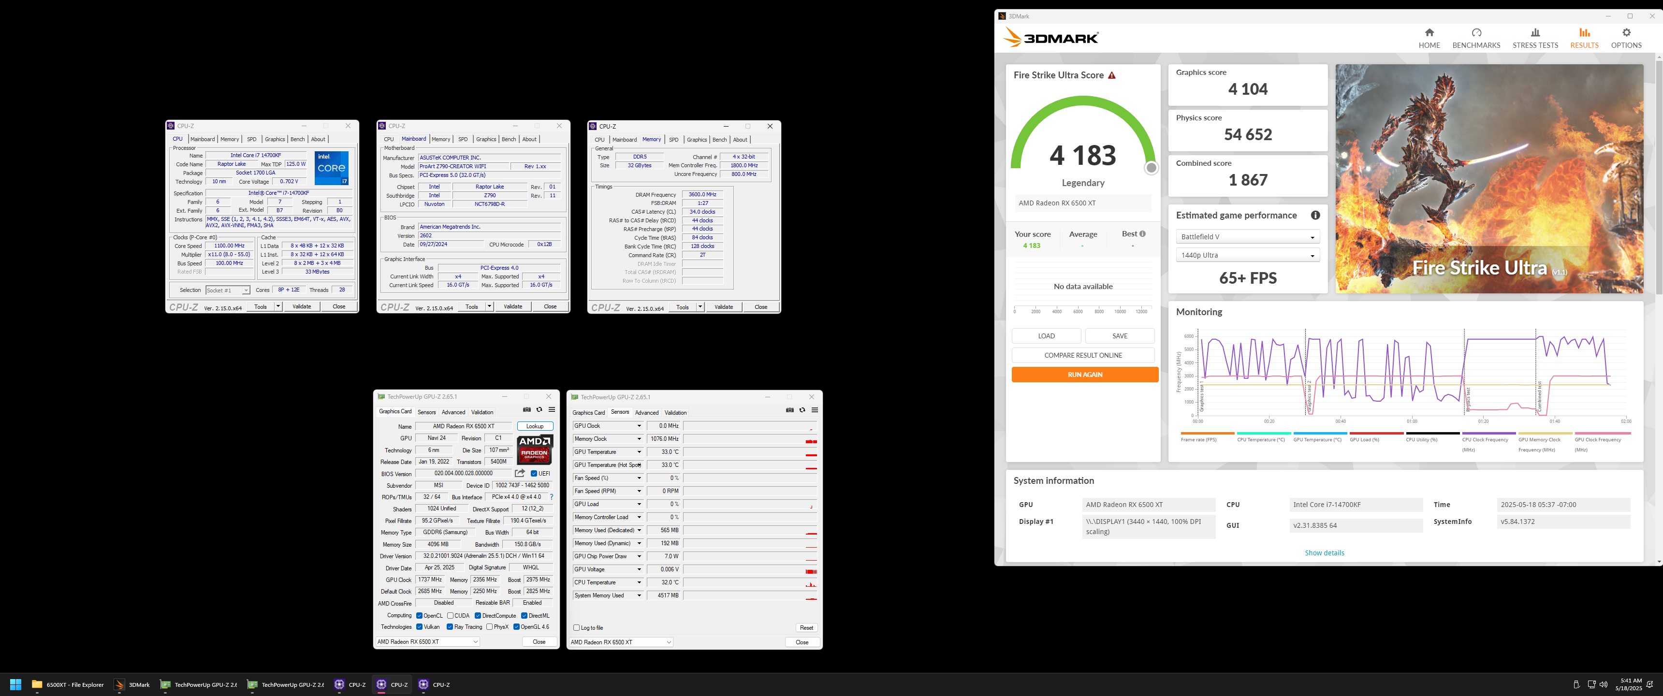The height and width of the screenshot is (696, 1663).
Task: Click the orange RUN AGAIN button
Action: (x=1084, y=375)
